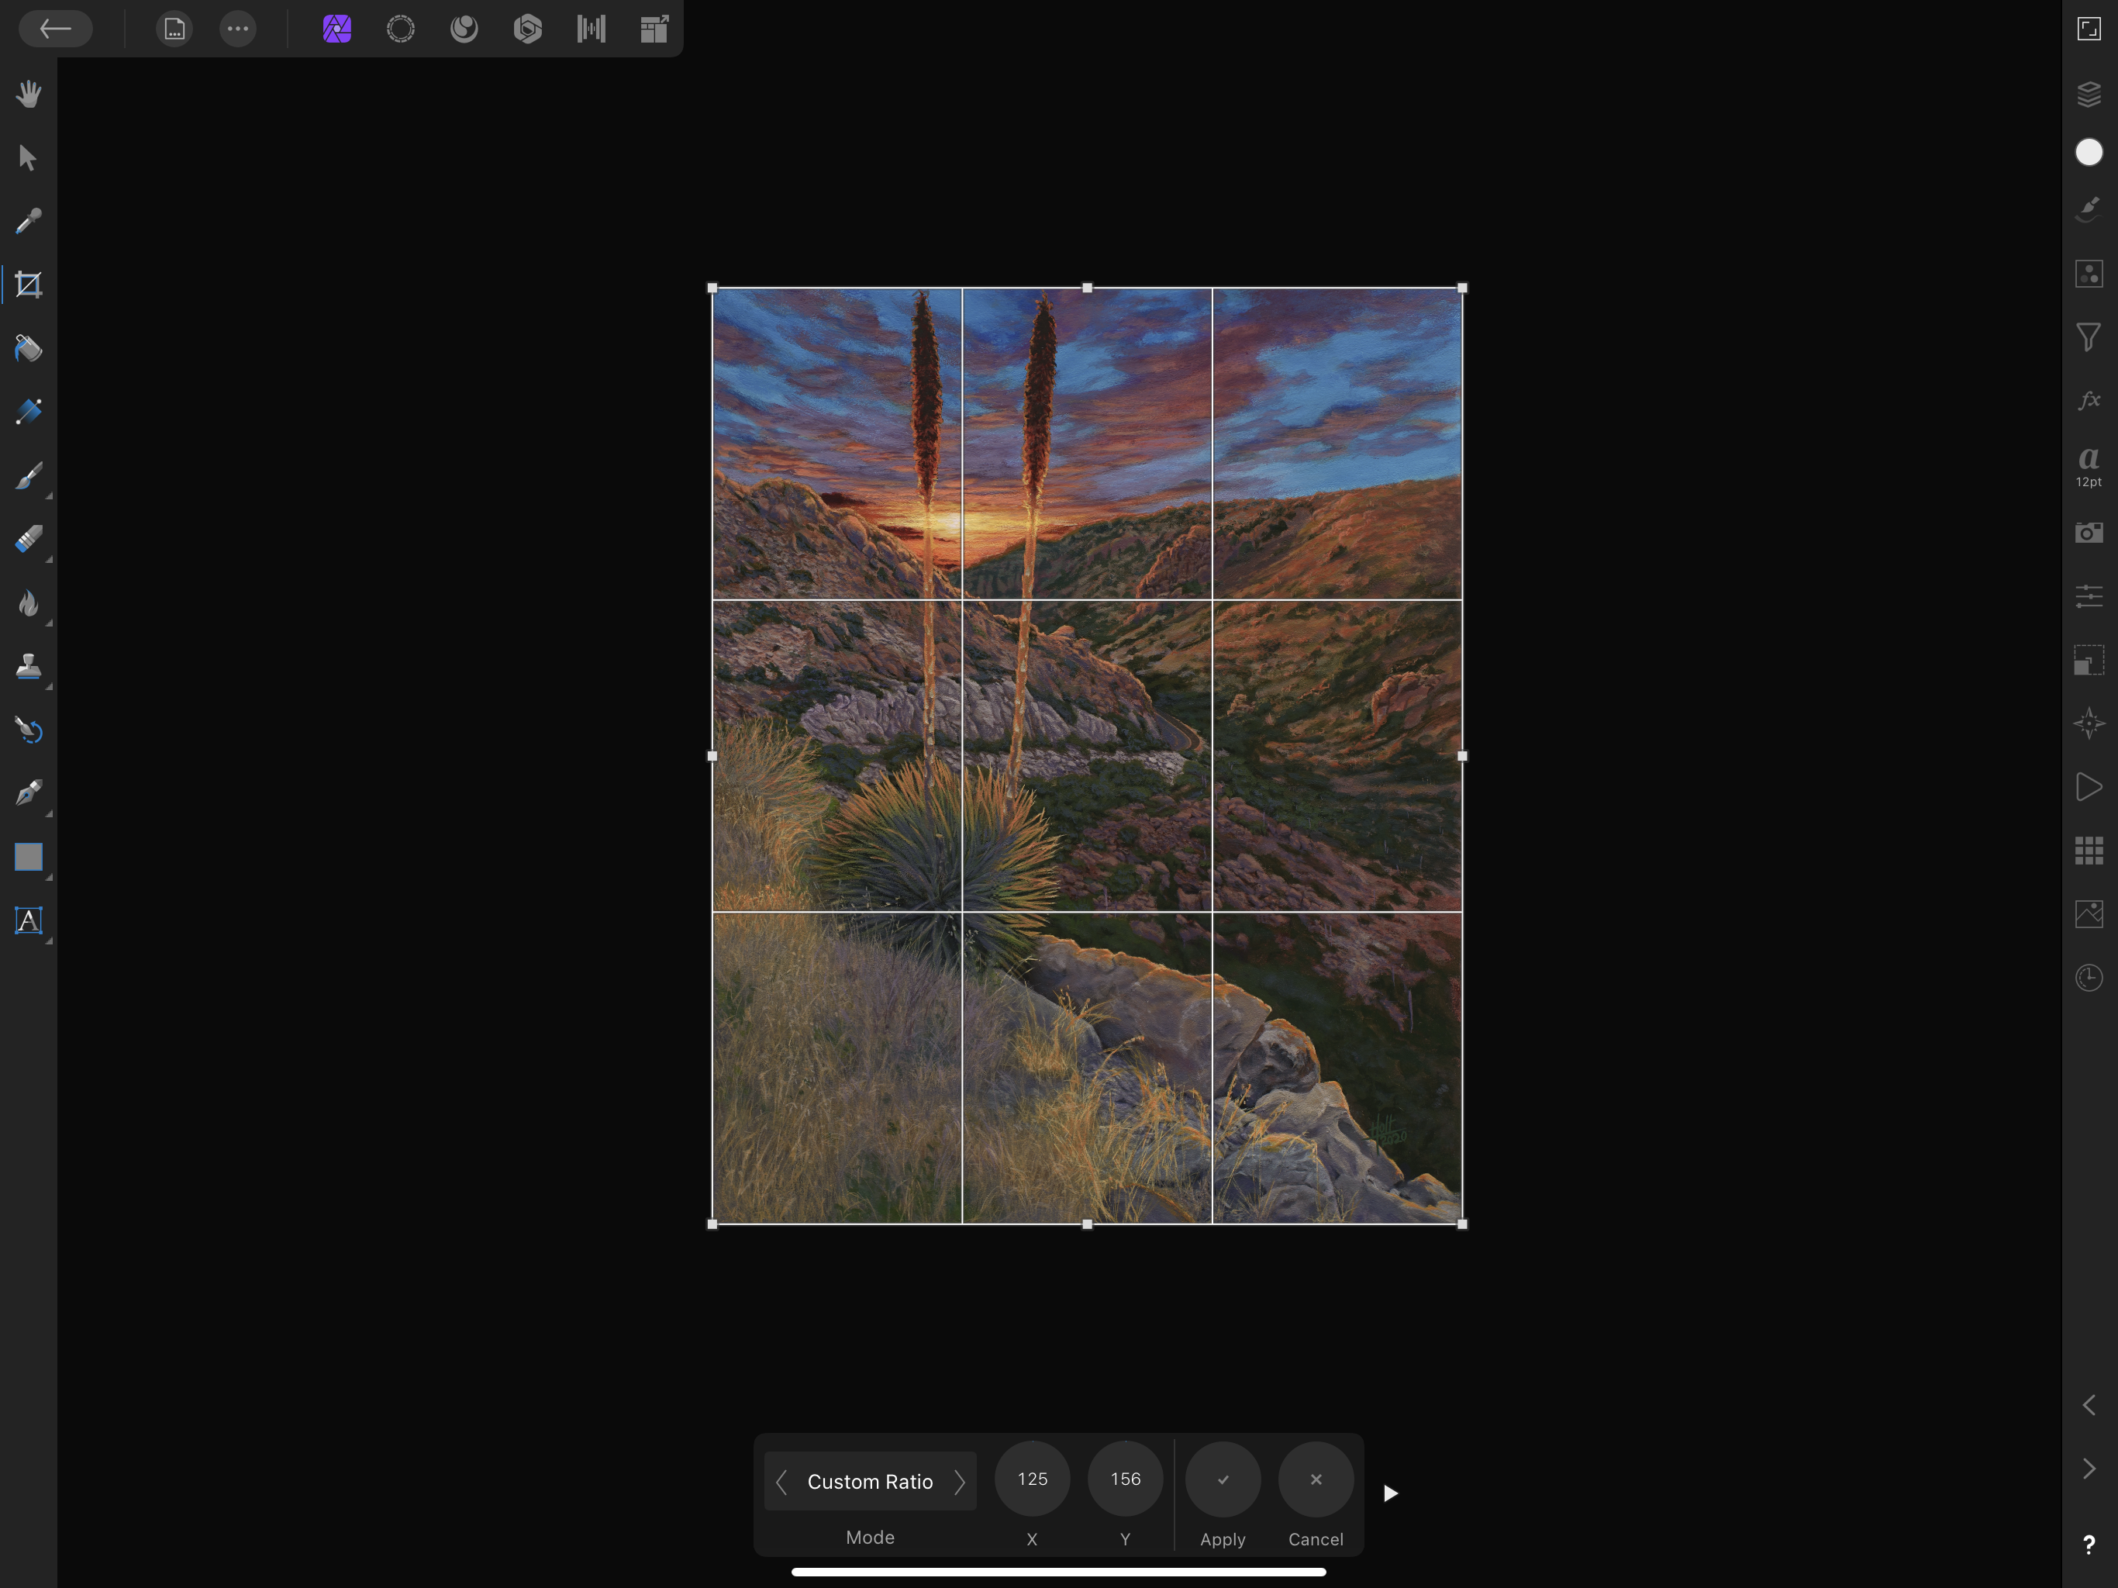Open the Brushes studio
Image resolution: width=2118 pixels, height=1588 pixels.
point(2089,210)
